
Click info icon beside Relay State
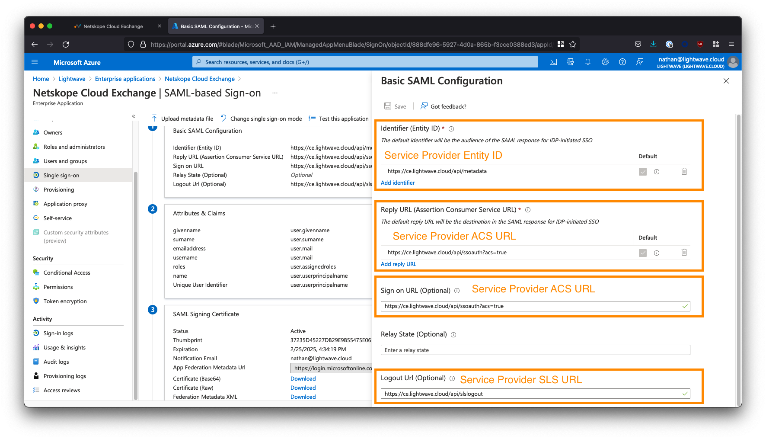(453, 335)
